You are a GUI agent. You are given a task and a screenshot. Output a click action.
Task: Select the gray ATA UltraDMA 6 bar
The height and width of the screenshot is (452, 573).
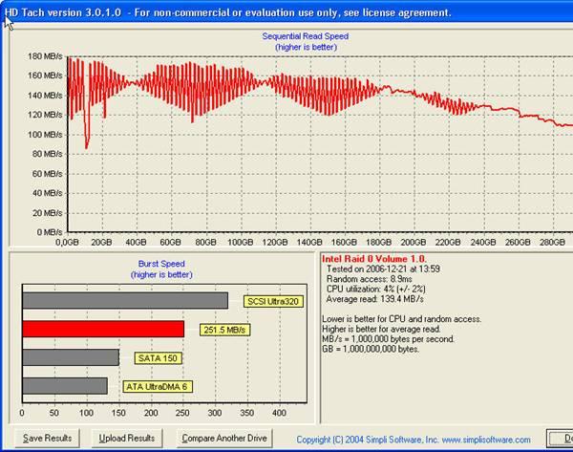coord(64,386)
